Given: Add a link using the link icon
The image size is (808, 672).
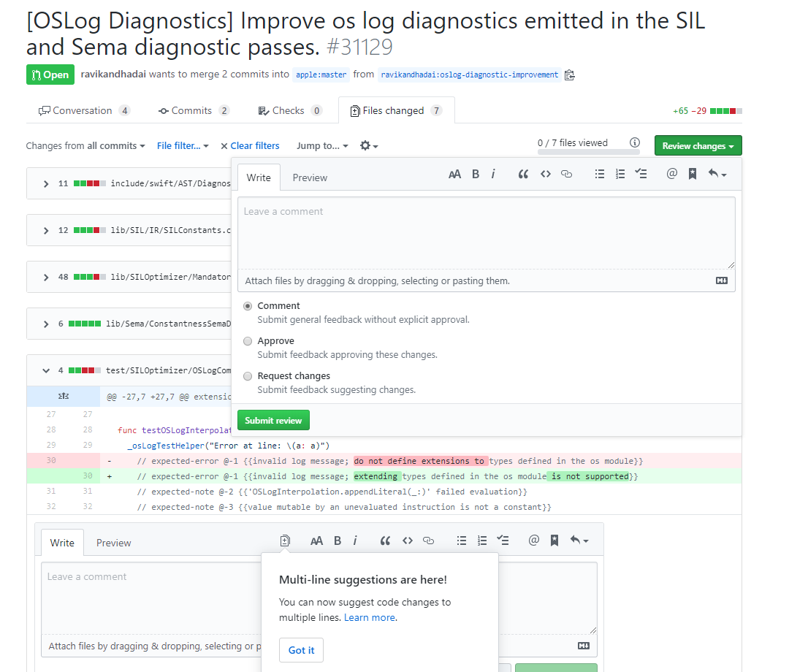Looking at the screenshot, I should (567, 174).
